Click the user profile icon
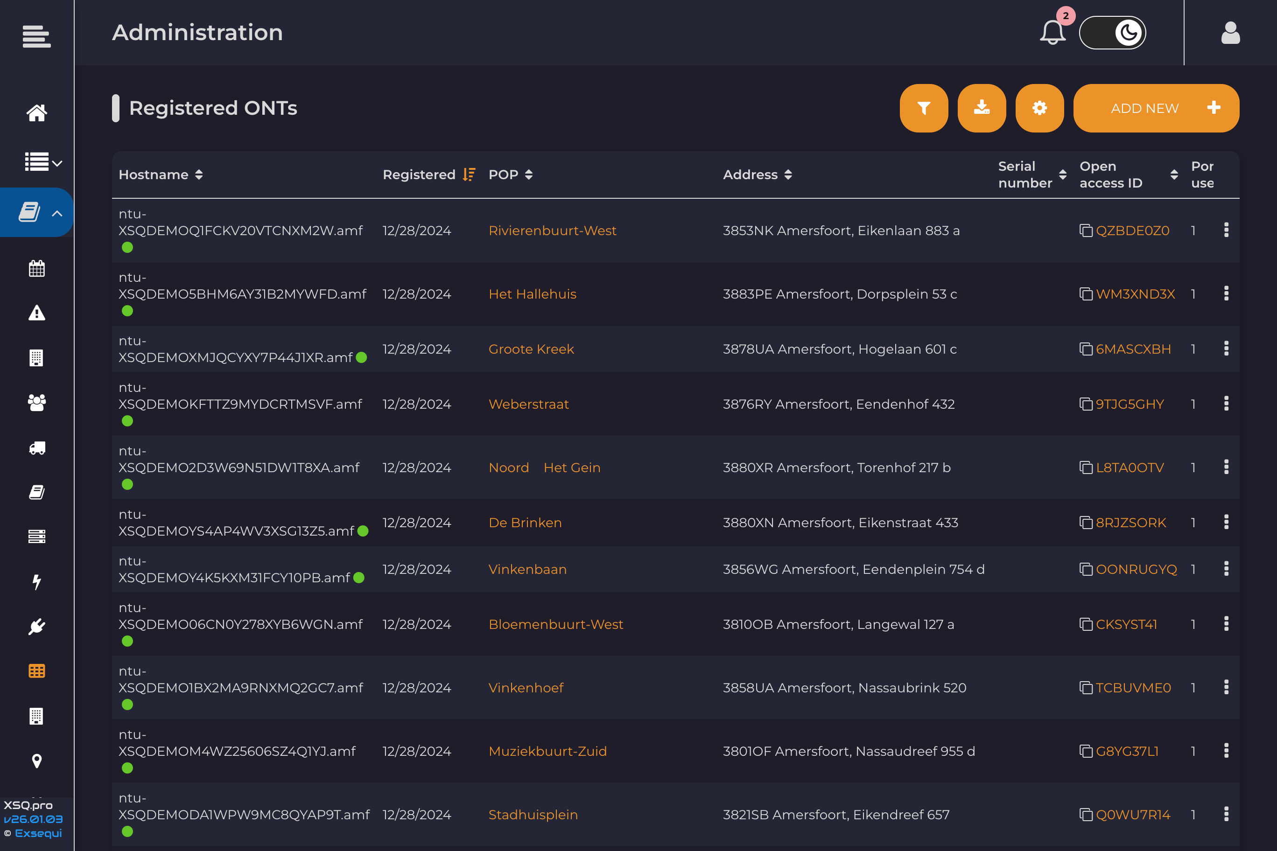 pyautogui.click(x=1230, y=33)
